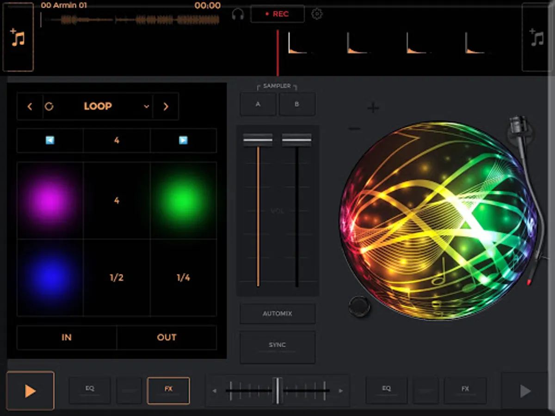The height and width of the screenshot is (416, 555).
Task: Open the left deck FX tab
Action: point(168,390)
